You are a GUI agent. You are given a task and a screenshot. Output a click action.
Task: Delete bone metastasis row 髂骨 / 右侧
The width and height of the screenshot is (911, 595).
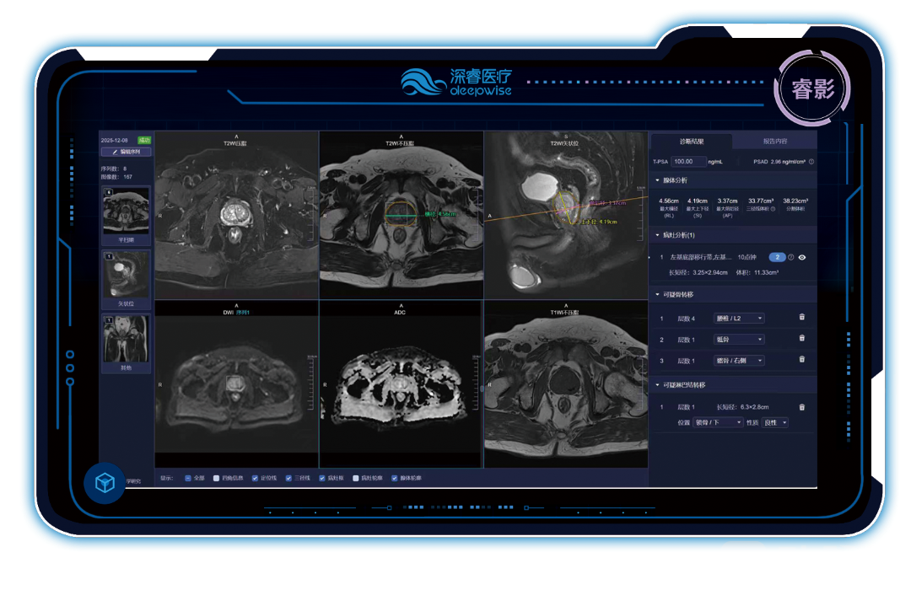click(801, 360)
